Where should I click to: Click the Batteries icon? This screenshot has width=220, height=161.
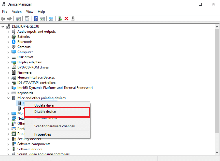click(14, 37)
